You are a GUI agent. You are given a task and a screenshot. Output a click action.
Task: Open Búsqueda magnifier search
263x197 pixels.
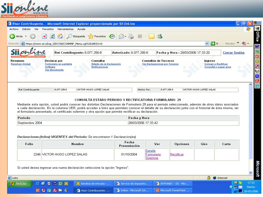76,36
